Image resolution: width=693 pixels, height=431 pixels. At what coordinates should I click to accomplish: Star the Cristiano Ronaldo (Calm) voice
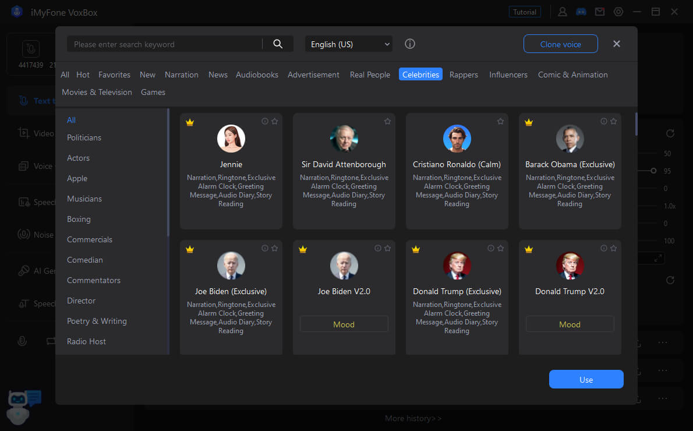pyautogui.click(x=500, y=121)
